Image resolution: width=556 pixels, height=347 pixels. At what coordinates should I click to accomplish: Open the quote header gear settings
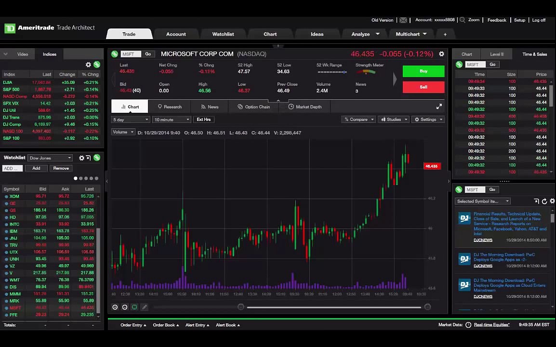441,54
